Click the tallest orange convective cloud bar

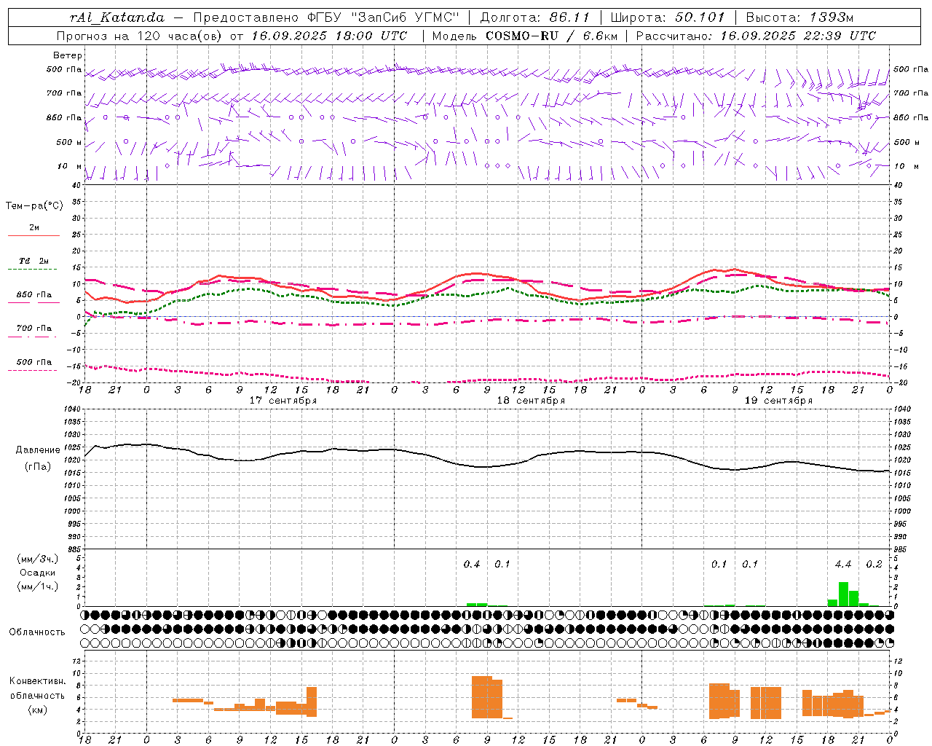click(482, 697)
